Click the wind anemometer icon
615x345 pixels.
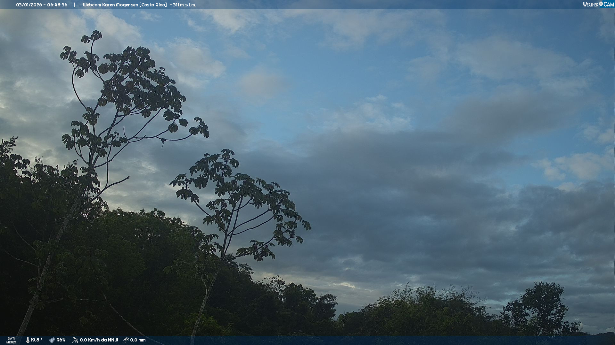click(x=75, y=340)
